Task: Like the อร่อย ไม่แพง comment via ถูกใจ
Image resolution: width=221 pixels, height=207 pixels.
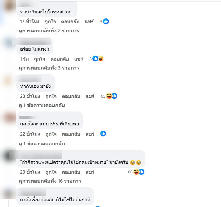Action: click(x=40, y=59)
